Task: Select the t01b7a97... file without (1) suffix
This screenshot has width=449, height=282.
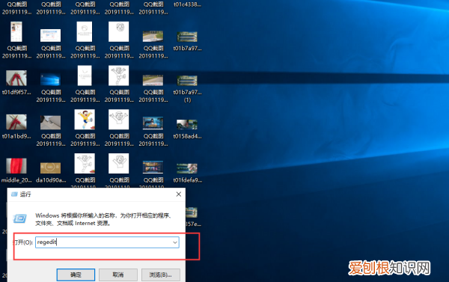Action: pos(187,41)
